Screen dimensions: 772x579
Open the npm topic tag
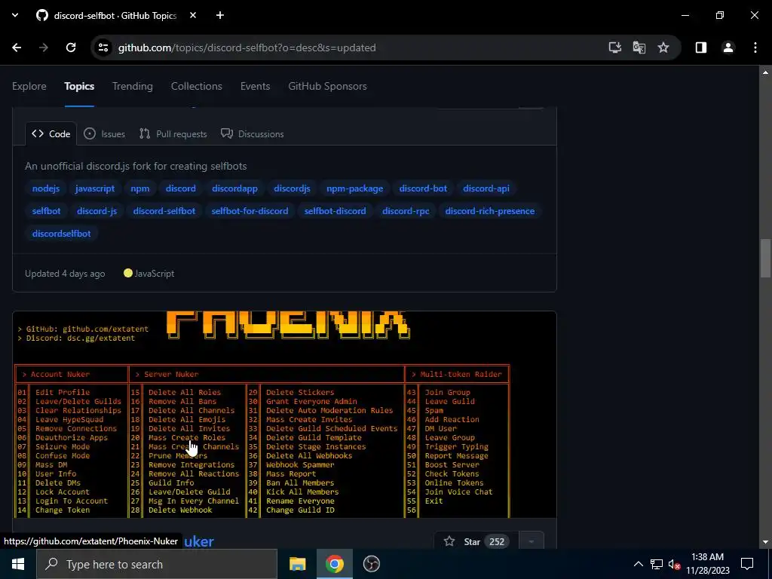click(x=139, y=188)
